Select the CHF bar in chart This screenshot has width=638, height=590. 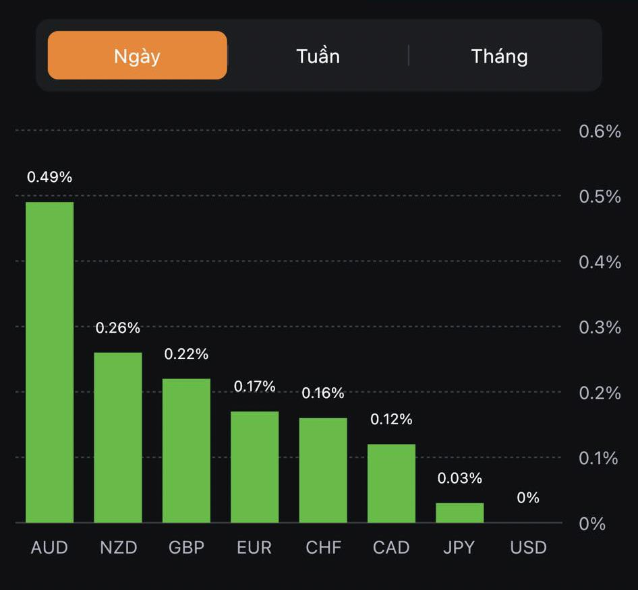(x=323, y=470)
